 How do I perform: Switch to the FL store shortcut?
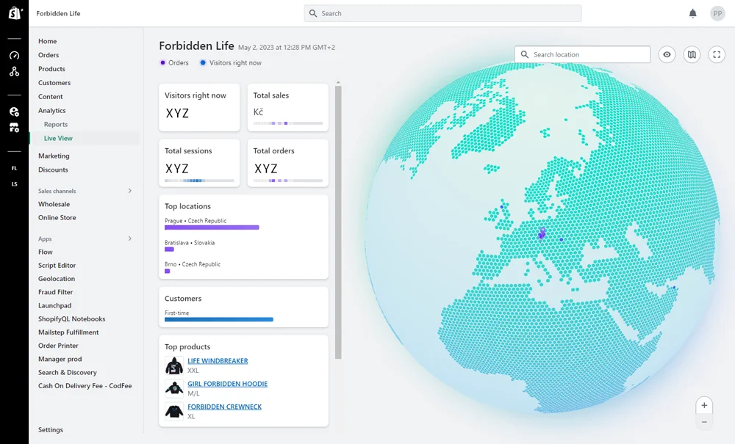point(14,169)
